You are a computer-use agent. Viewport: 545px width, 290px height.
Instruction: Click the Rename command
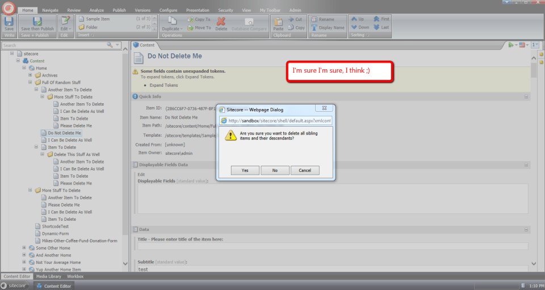click(323, 19)
